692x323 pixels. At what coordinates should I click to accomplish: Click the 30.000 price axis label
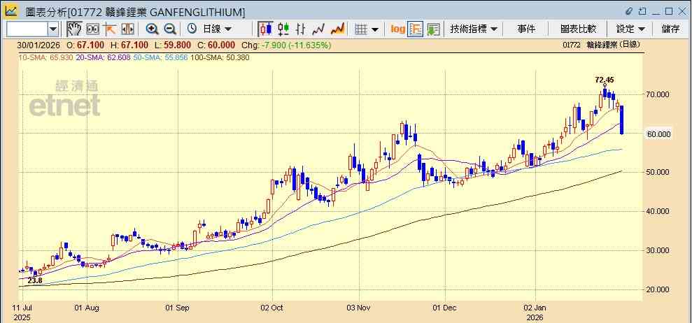658,250
